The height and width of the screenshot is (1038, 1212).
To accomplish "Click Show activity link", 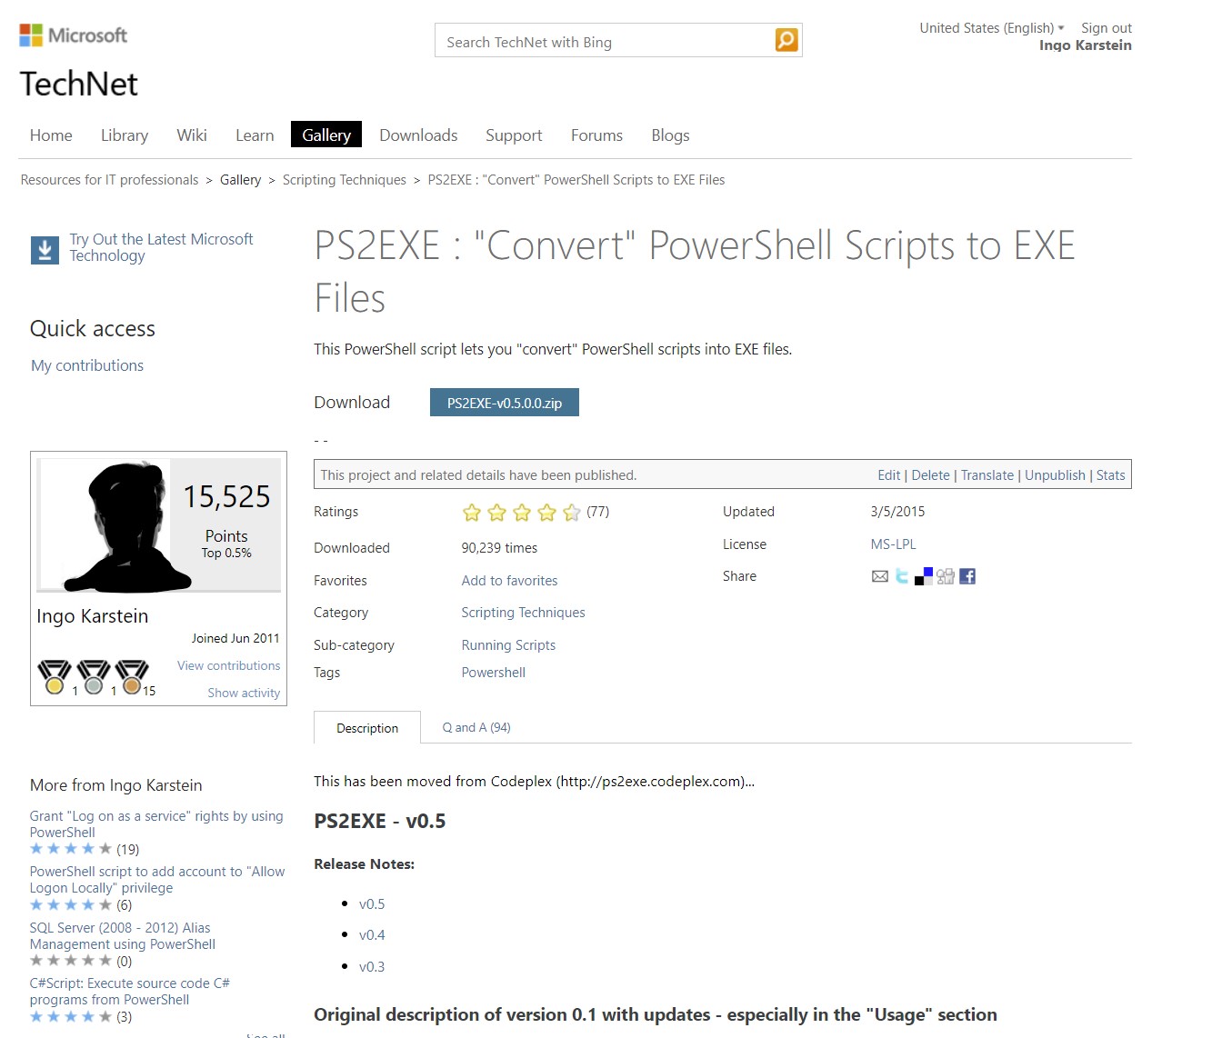I will click(244, 693).
